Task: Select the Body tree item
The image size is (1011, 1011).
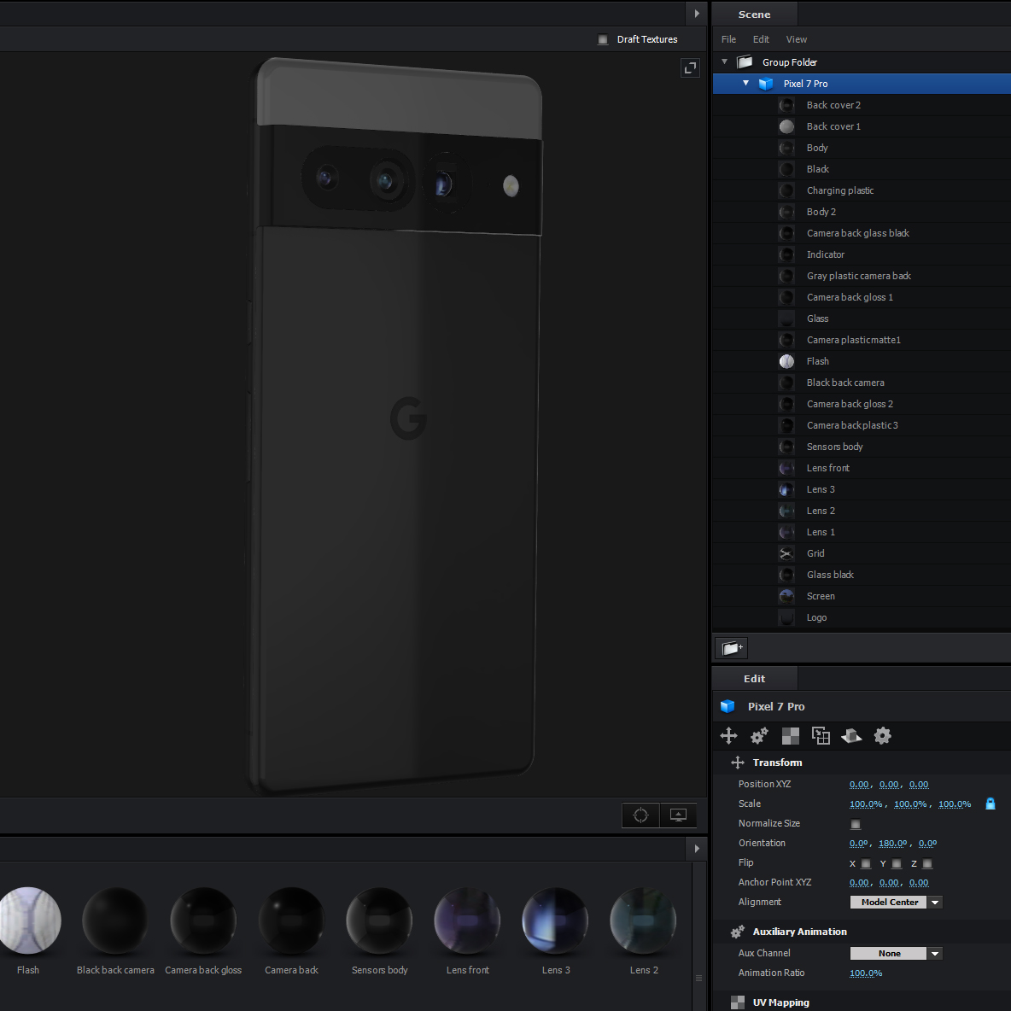Action: (x=862, y=148)
